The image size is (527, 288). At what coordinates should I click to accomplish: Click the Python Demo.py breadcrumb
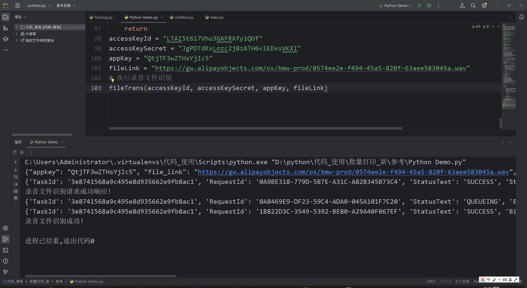point(86,281)
